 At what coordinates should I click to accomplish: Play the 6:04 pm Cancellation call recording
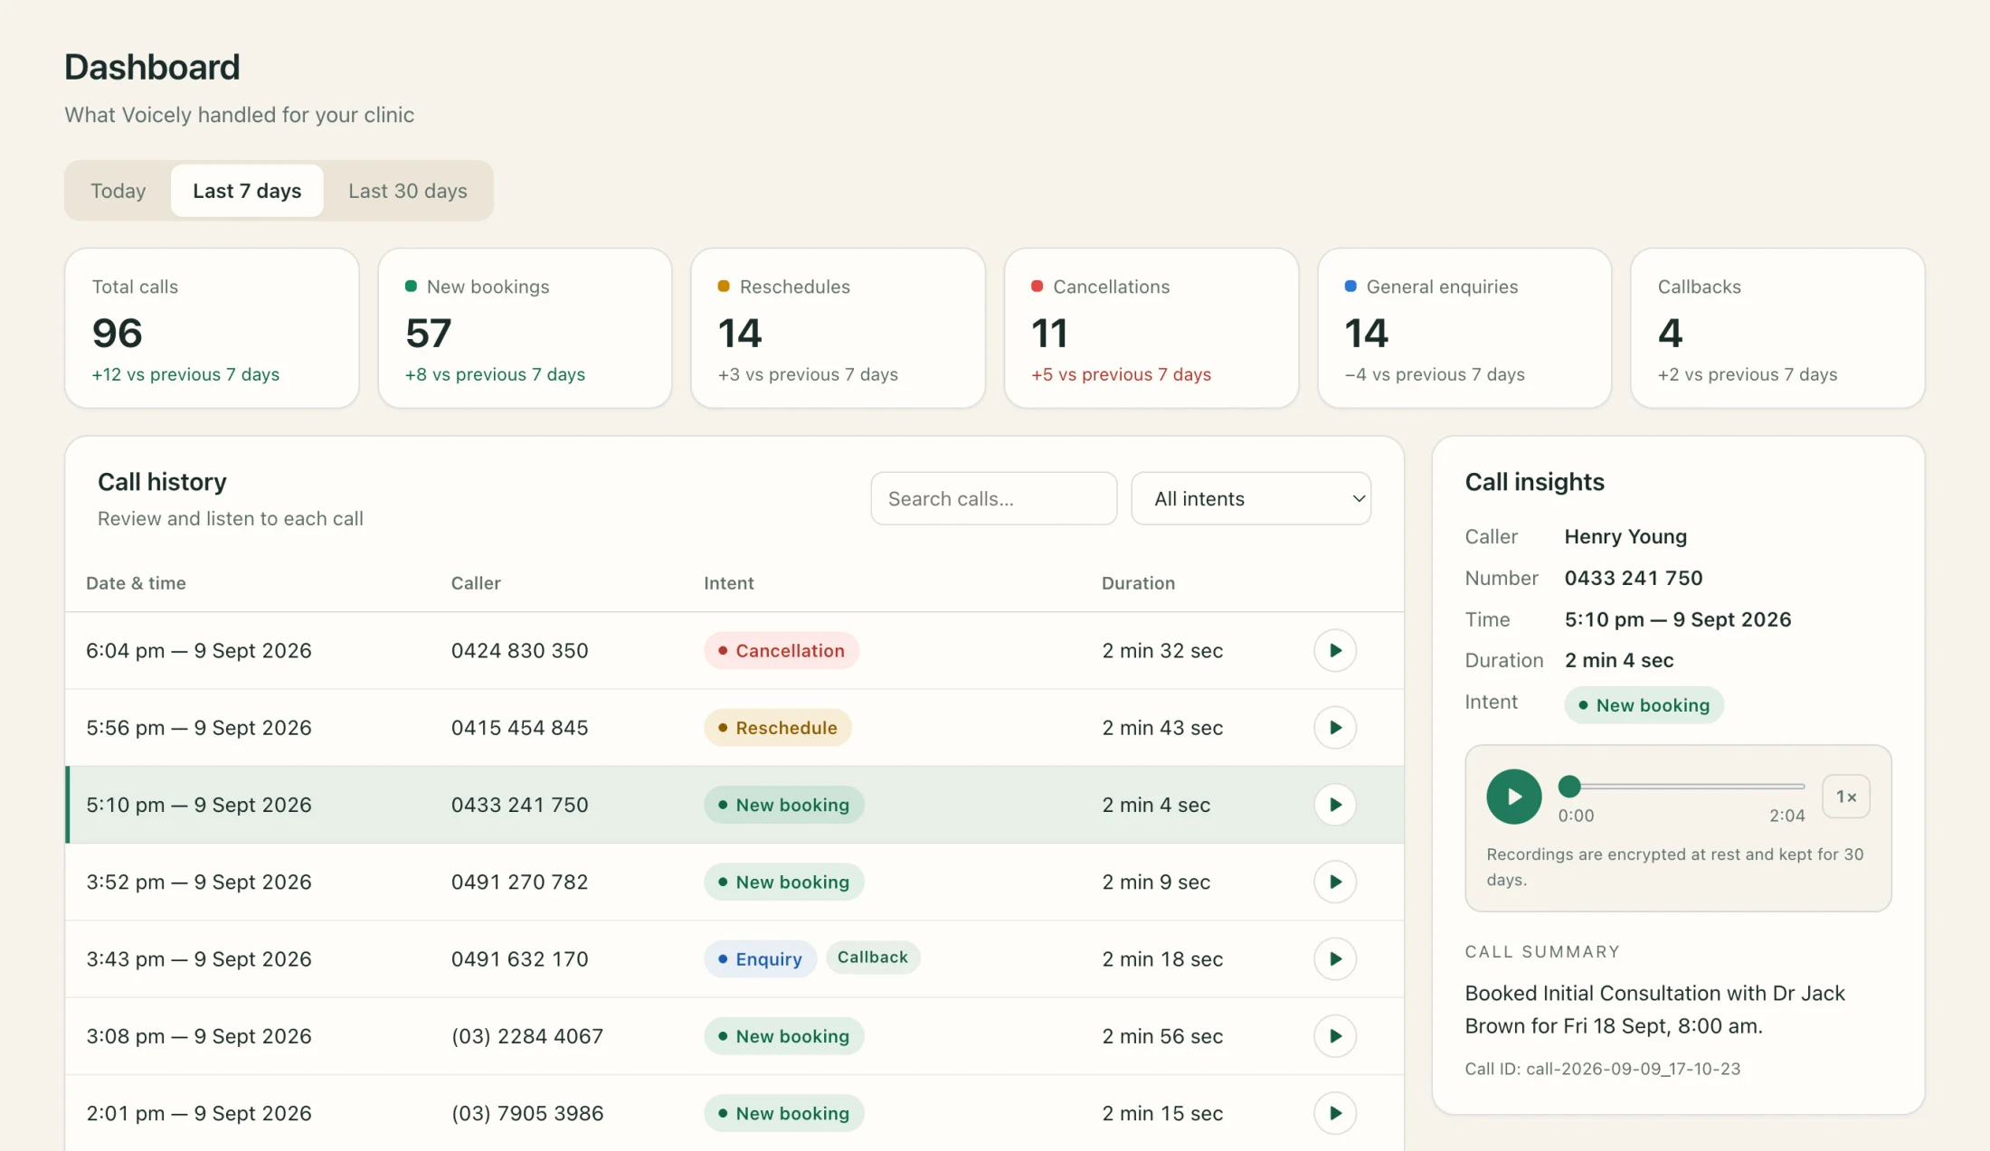[1335, 650]
